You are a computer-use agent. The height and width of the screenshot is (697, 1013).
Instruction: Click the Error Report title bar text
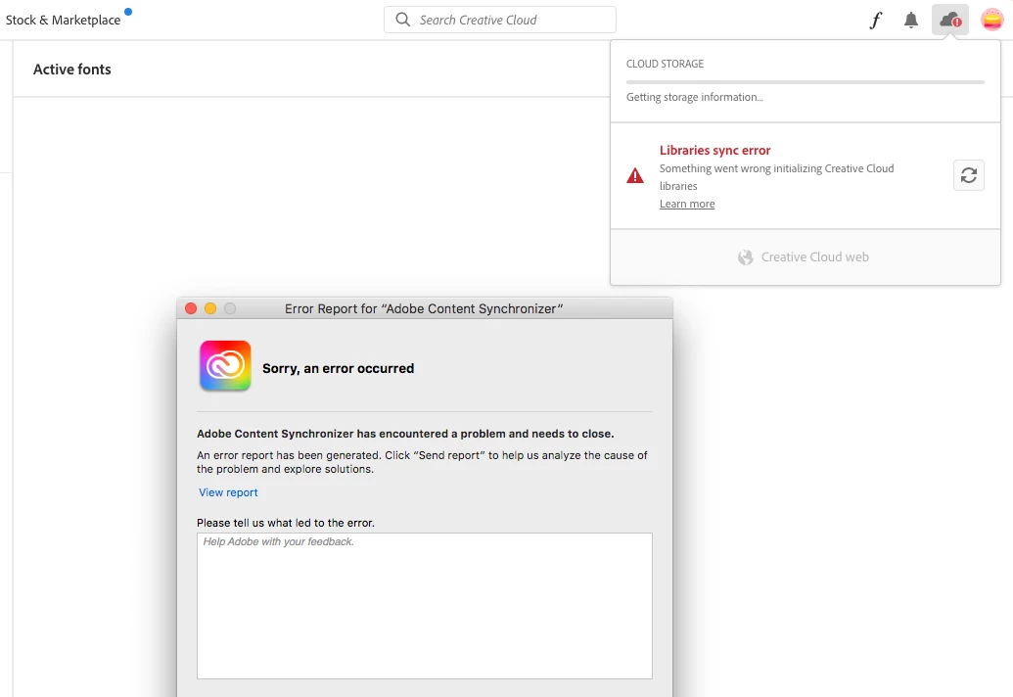coord(424,308)
